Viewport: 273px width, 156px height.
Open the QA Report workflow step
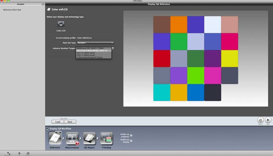[x=89, y=138]
